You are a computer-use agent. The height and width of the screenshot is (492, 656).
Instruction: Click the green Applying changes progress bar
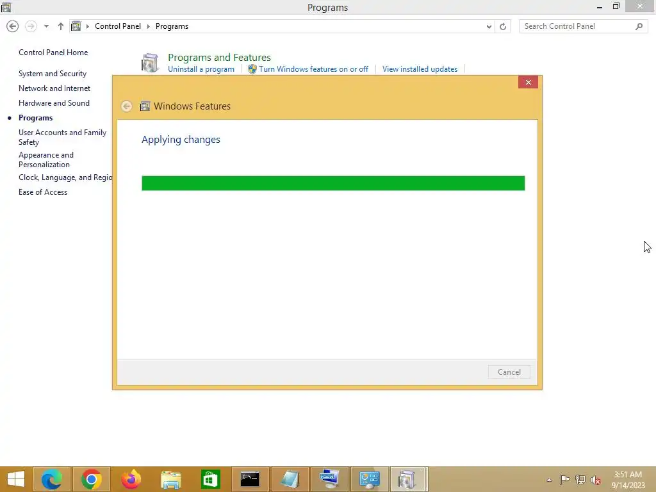(333, 183)
